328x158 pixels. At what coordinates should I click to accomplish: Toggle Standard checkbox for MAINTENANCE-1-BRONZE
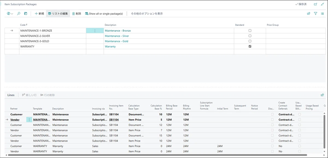(250, 31)
